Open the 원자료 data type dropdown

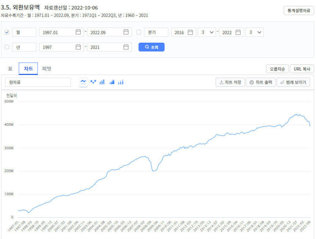38,82
